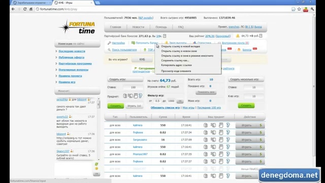Open 'Внутренняя почта' link
Image resolution: width=325 pixels, height=183 pixels.
coord(235,43)
